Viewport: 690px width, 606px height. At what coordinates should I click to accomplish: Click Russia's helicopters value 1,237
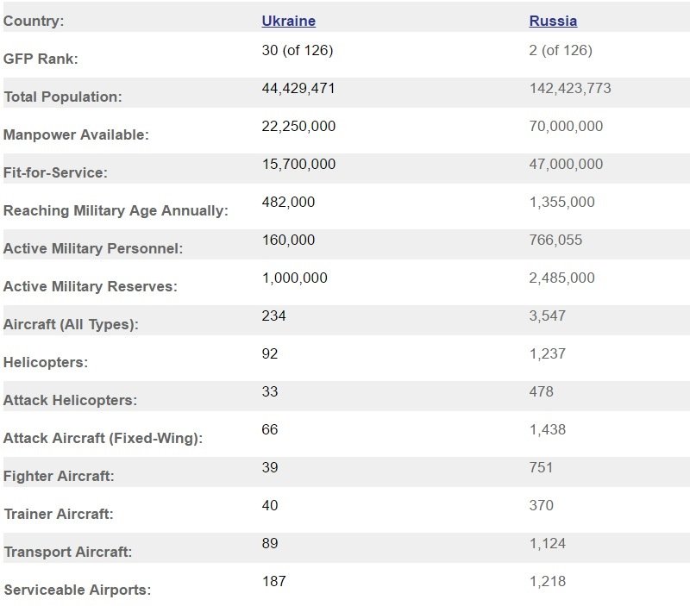(547, 353)
